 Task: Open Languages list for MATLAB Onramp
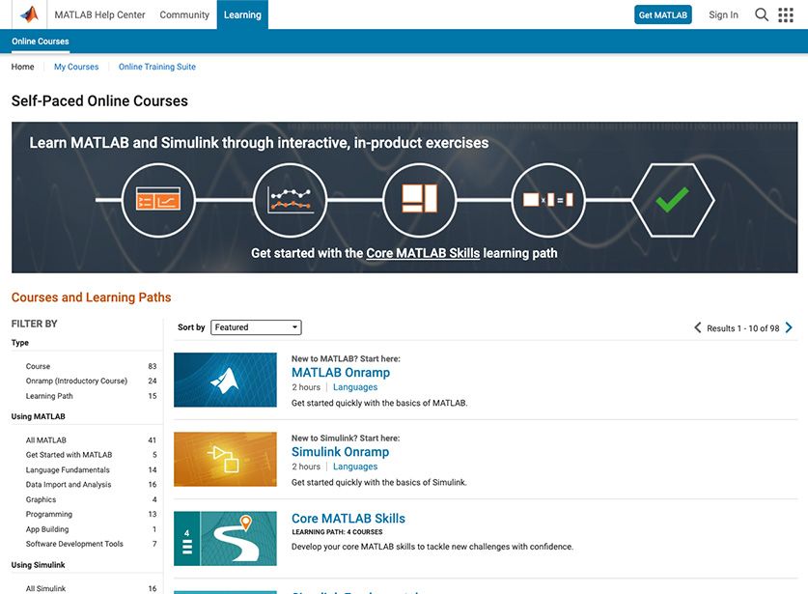(x=355, y=387)
